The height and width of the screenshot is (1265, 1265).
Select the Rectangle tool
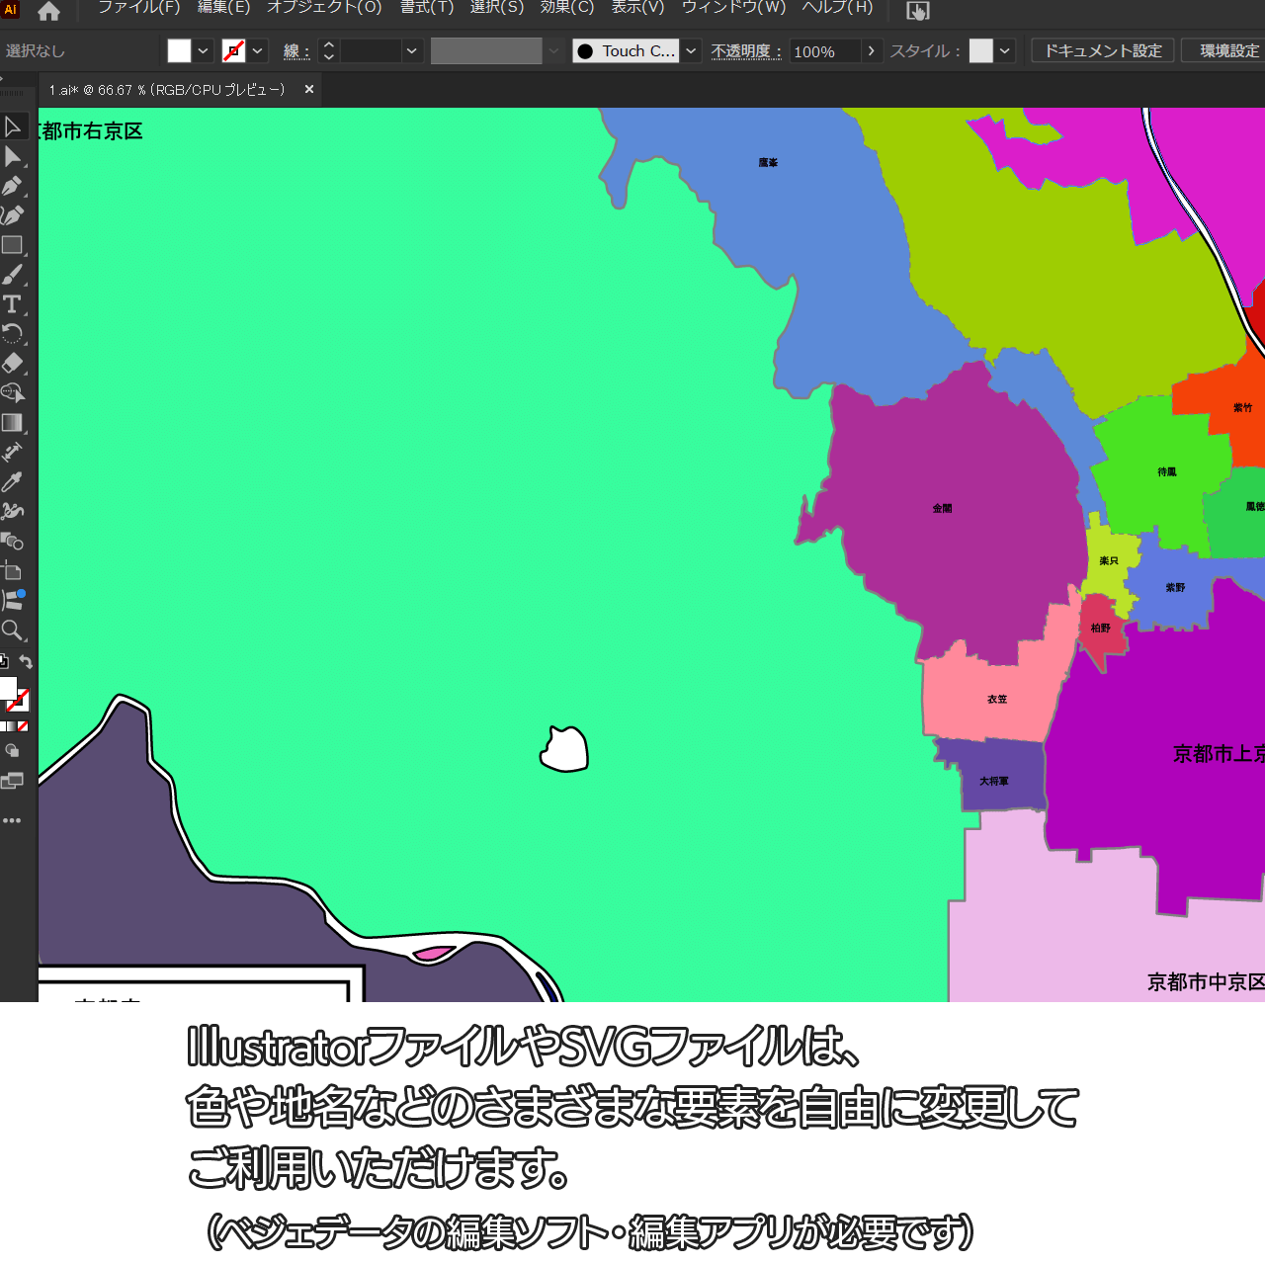click(x=12, y=245)
